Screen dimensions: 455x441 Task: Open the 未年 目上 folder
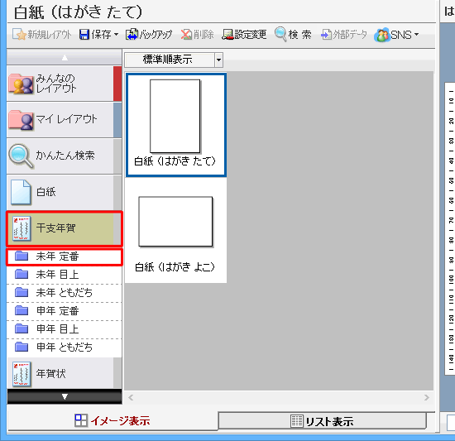(65, 275)
